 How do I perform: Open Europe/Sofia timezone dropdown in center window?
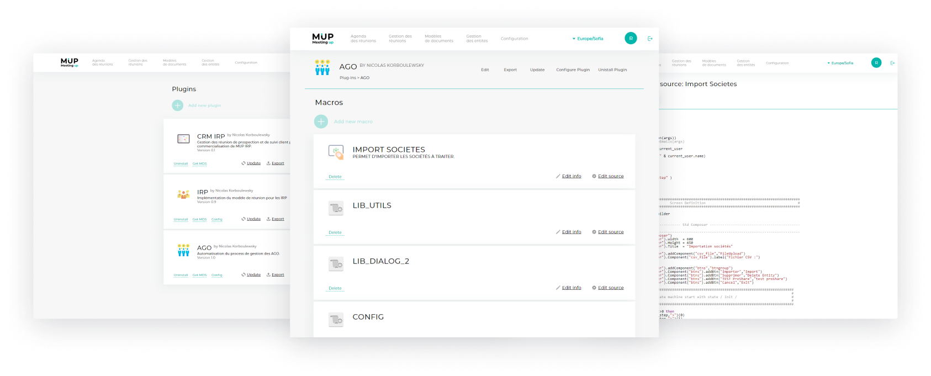pyautogui.click(x=588, y=39)
